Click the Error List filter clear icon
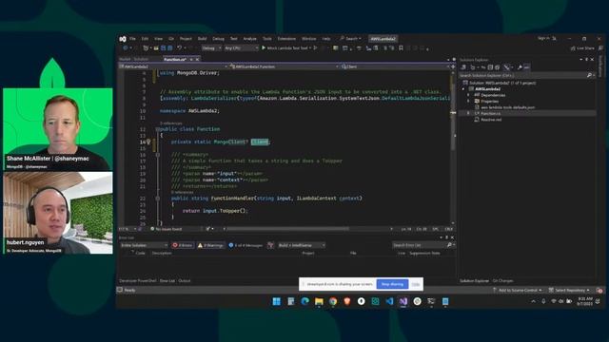The width and height of the screenshot is (609, 342). point(270,245)
